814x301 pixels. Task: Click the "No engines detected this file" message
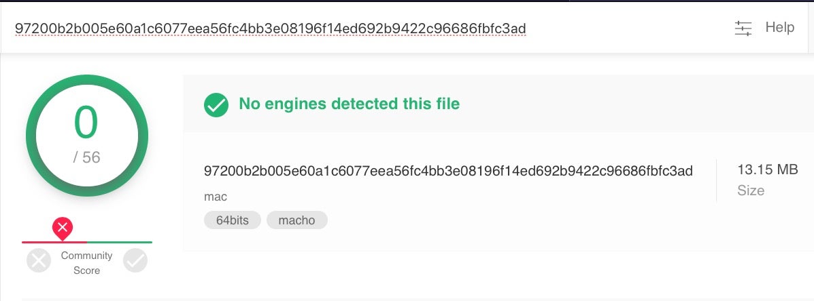[x=349, y=104]
